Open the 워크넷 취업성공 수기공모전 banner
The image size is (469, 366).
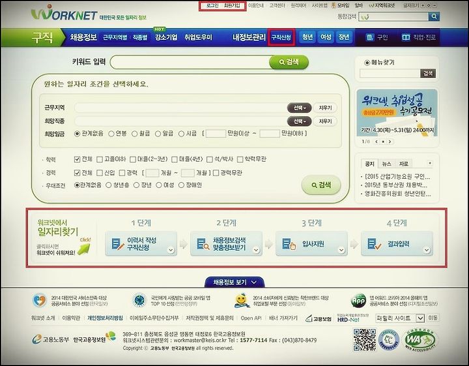tap(397, 114)
